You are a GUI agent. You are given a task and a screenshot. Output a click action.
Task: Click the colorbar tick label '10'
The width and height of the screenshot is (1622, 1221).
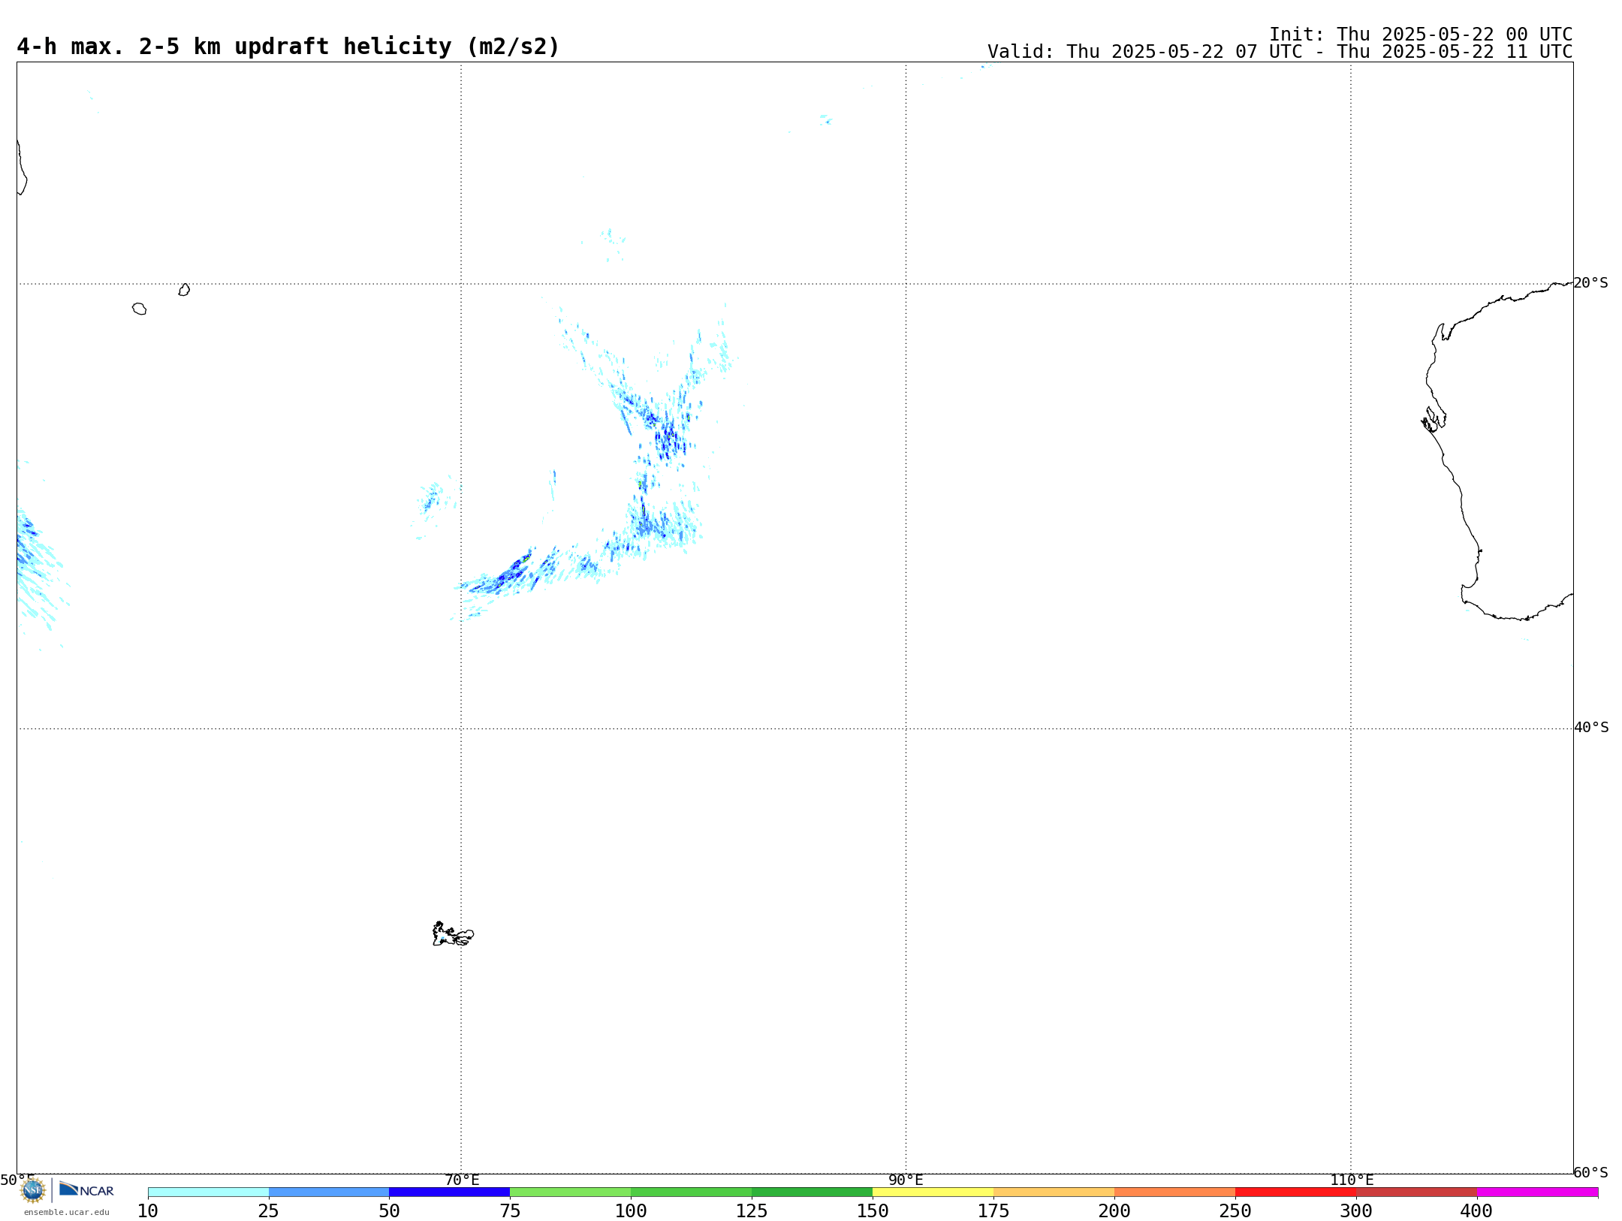coord(148,1211)
